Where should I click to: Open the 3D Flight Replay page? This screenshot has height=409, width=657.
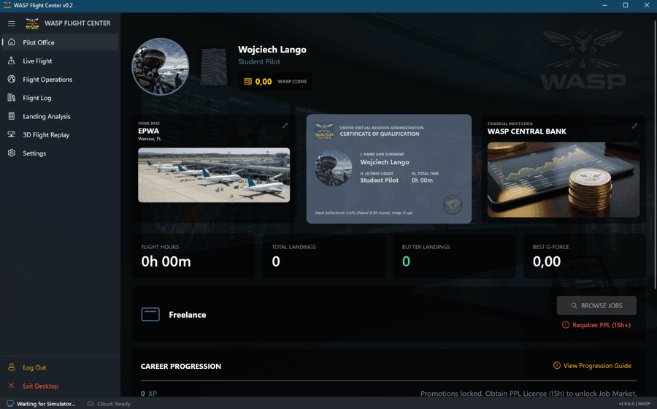pos(60,134)
